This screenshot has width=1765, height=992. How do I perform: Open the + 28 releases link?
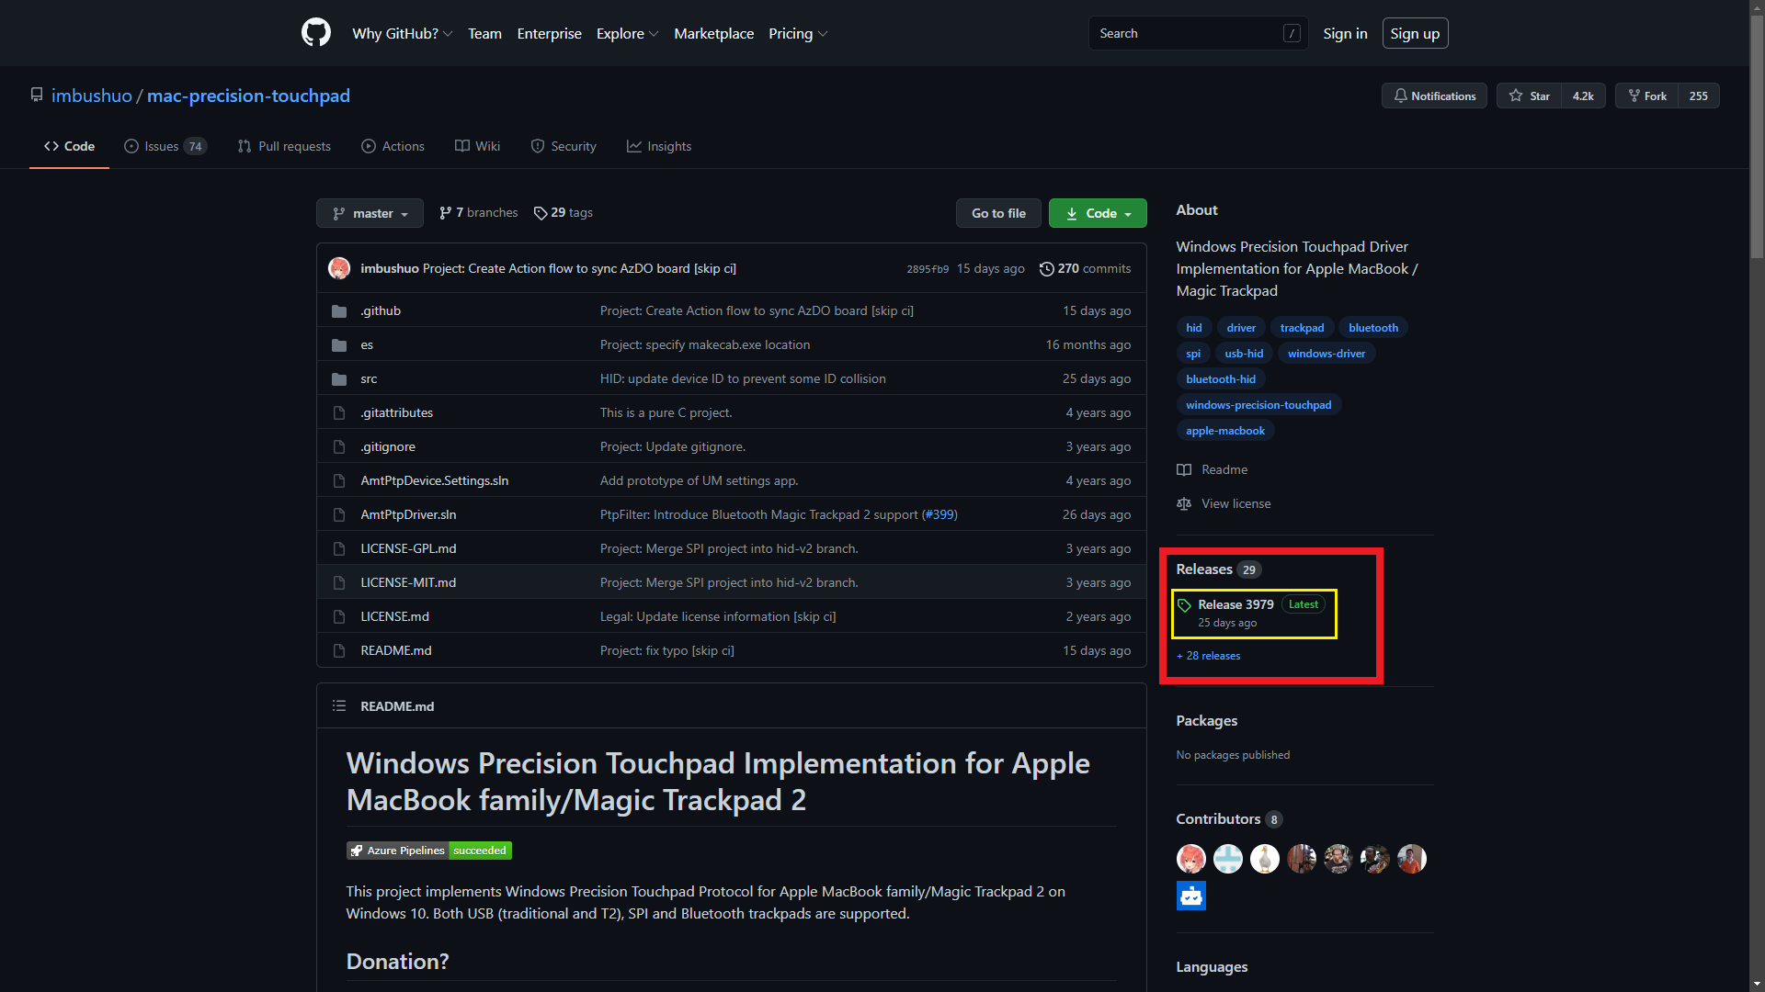pyautogui.click(x=1209, y=656)
